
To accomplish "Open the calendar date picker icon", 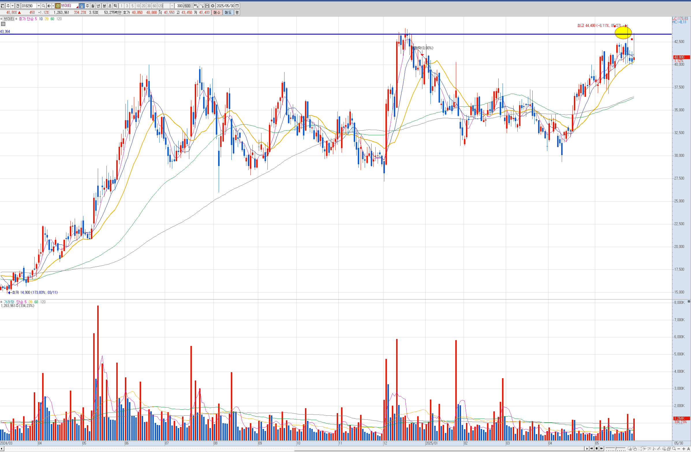I will coord(237,6).
